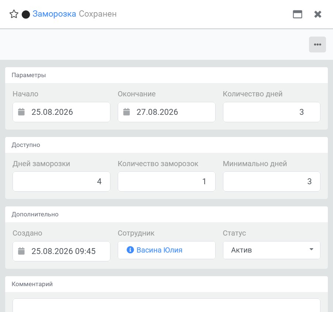
Task: Expand the Статус dropdown
Action: (271, 250)
